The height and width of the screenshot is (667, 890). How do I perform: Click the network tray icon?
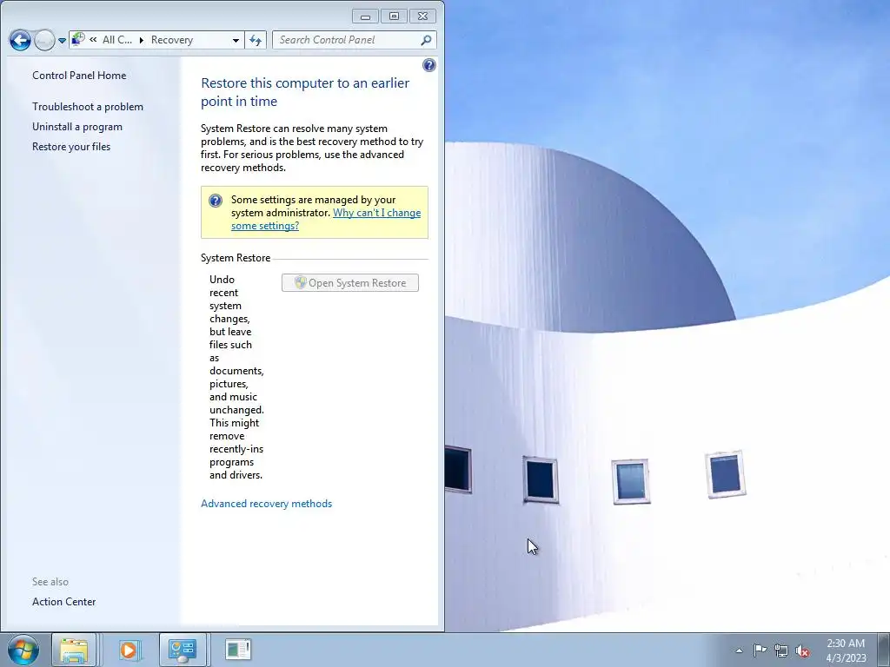point(781,650)
